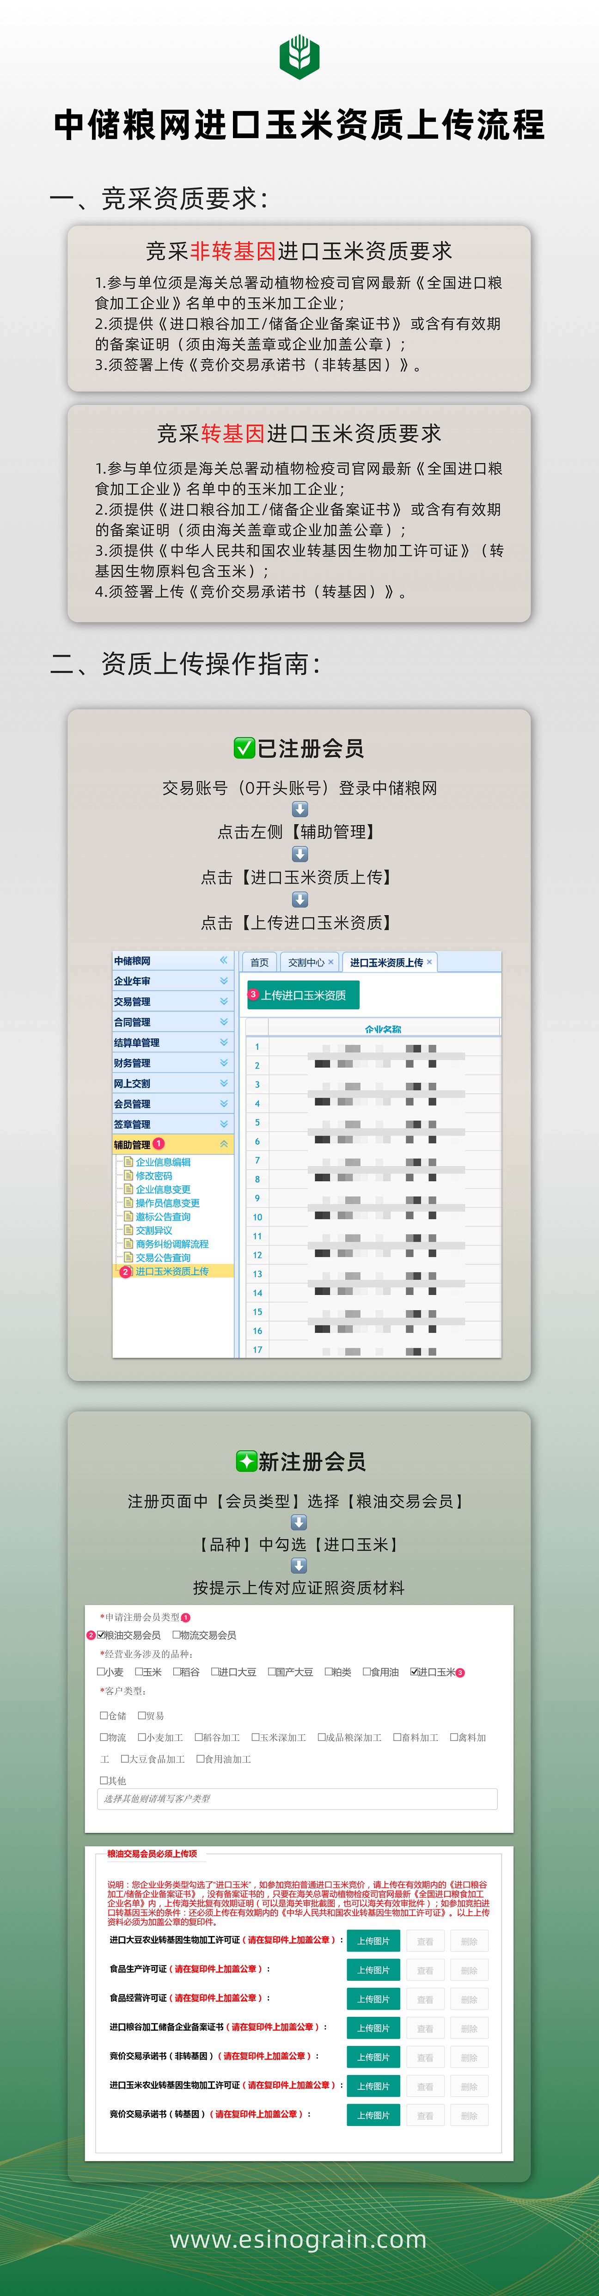Close the 进口玉米资质上传 tab with its x

(x=430, y=962)
